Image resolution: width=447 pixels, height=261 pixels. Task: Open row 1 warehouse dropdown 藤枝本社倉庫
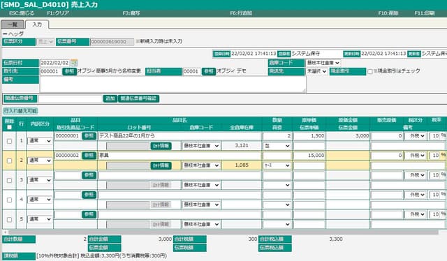(x=201, y=146)
